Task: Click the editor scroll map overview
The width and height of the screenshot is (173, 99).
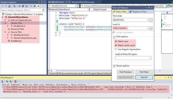Action: (x=167, y=33)
